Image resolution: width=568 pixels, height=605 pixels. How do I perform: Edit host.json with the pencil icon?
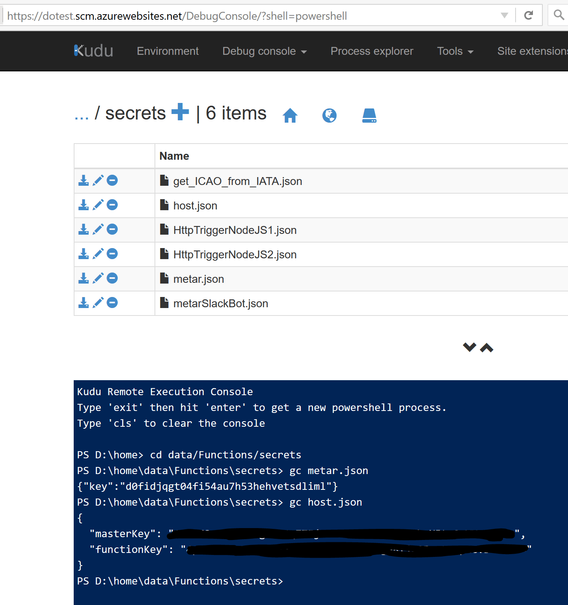click(98, 205)
